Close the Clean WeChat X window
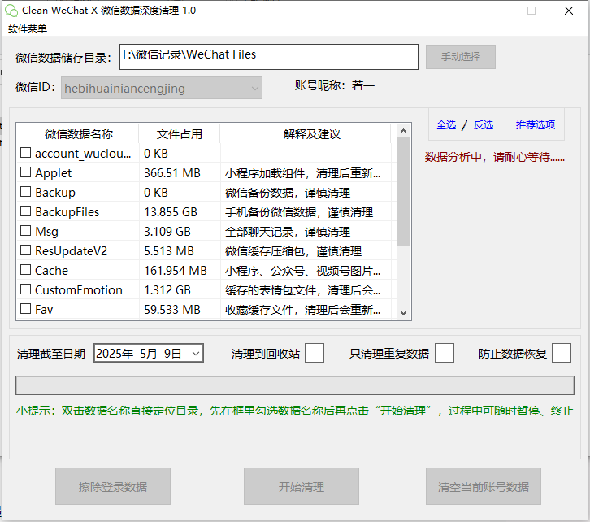590x522 pixels. (x=569, y=11)
